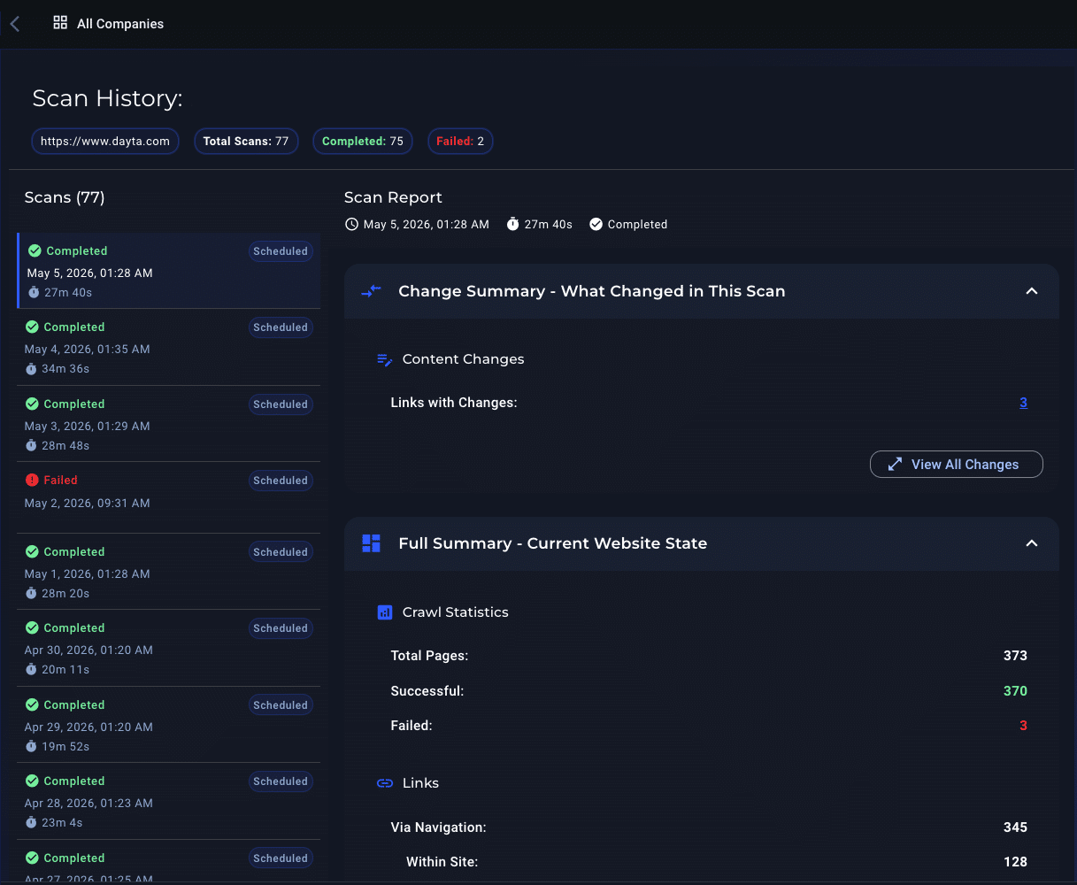Image resolution: width=1077 pixels, height=885 pixels.
Task: Click the Failed: label in Crawl Statistics
Action: tap(412, 726)
